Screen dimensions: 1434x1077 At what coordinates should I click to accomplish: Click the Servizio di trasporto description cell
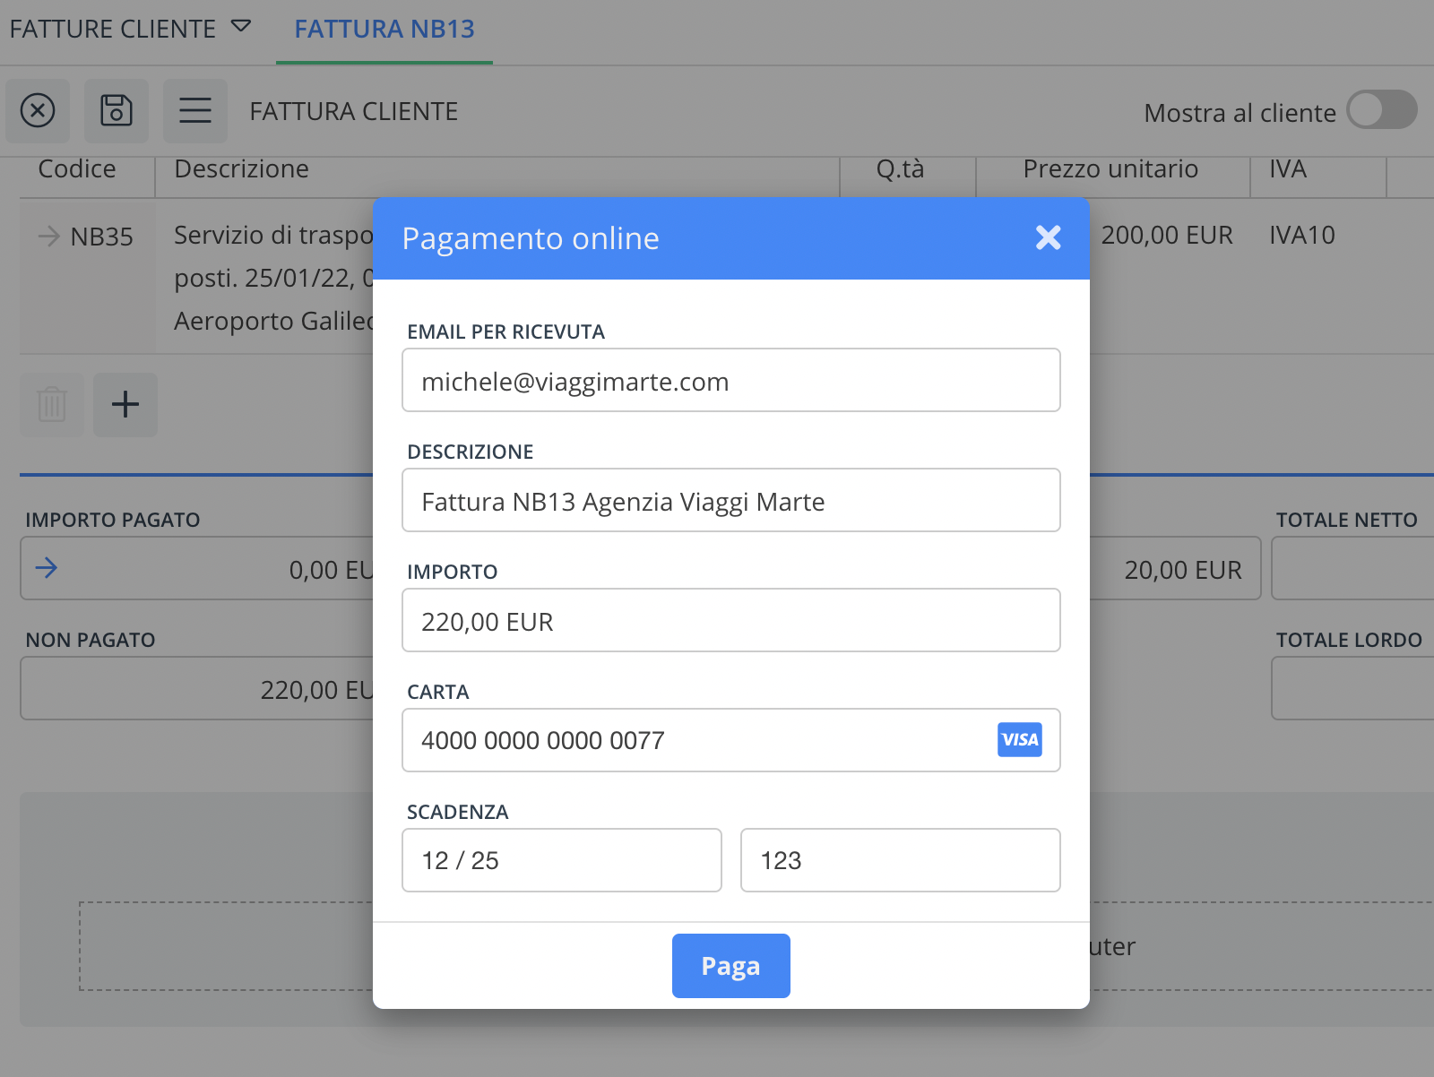point(273,278)
